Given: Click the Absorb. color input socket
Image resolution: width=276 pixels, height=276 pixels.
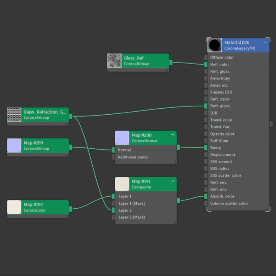Looking at the screenshot, I should click(206, 196).
